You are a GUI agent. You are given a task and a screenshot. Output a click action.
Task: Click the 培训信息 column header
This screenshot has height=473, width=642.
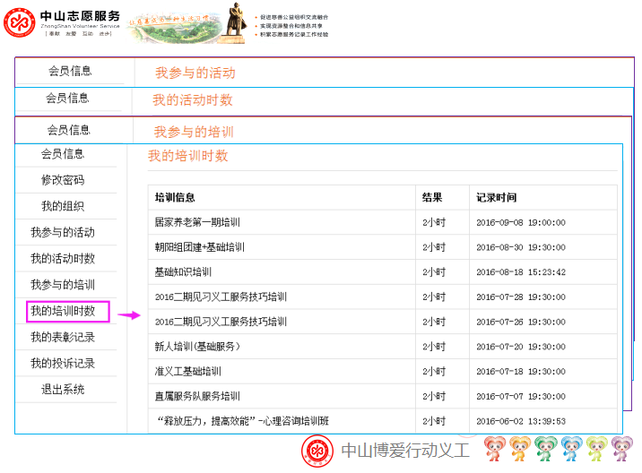tap(175, 197)
